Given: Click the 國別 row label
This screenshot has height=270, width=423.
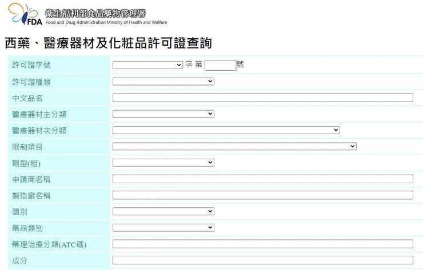Looking at the screenshot, I should 19,212.
